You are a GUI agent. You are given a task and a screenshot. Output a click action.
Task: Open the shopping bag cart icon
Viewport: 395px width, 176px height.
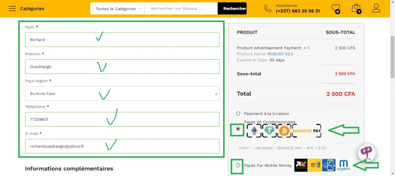click(x=356, y=8)
